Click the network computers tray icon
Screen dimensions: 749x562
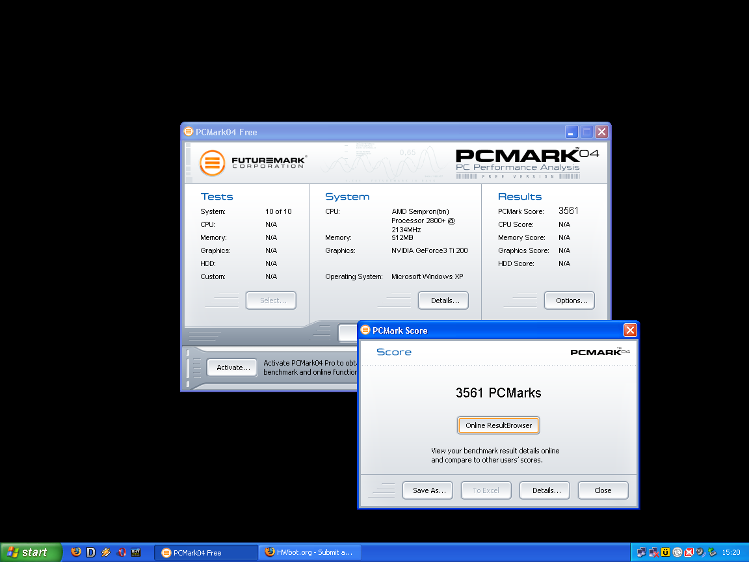pyautogui.click(x=642, y=552)
